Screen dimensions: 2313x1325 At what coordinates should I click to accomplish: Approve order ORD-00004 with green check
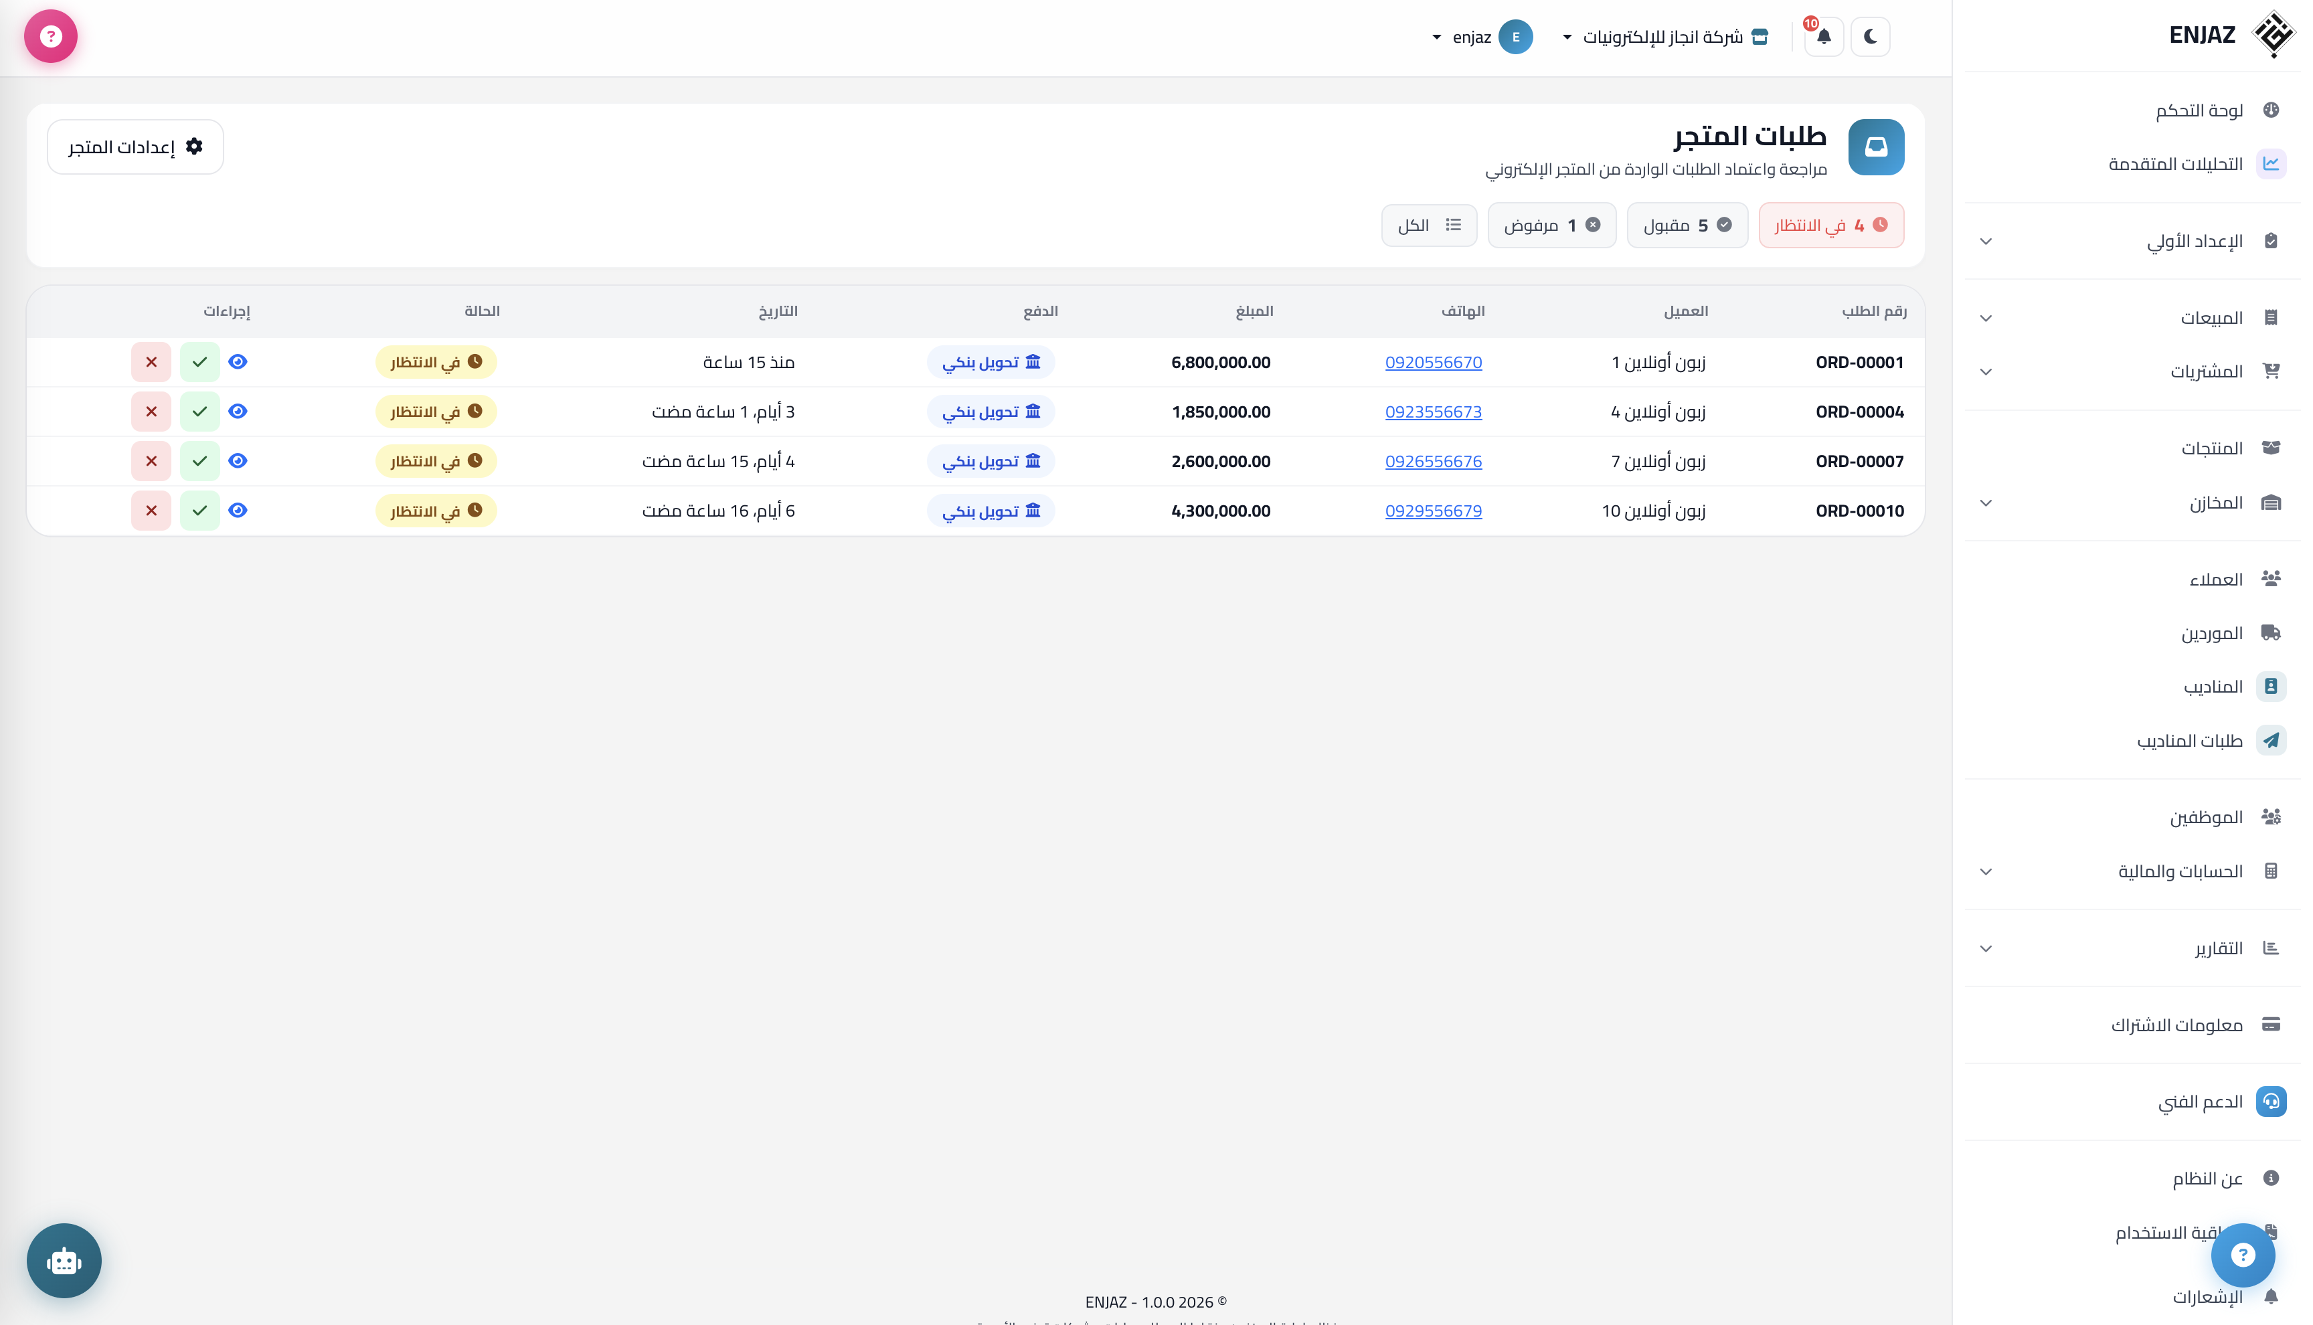pos(199,412)
